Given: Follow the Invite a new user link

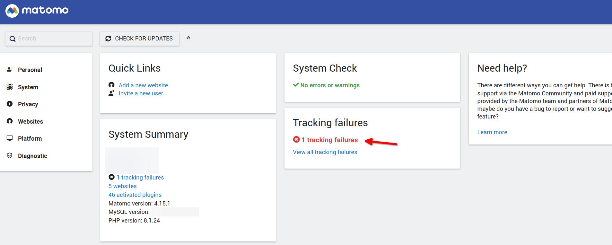Looking at the screenshot, I should [x=141, y=93].
